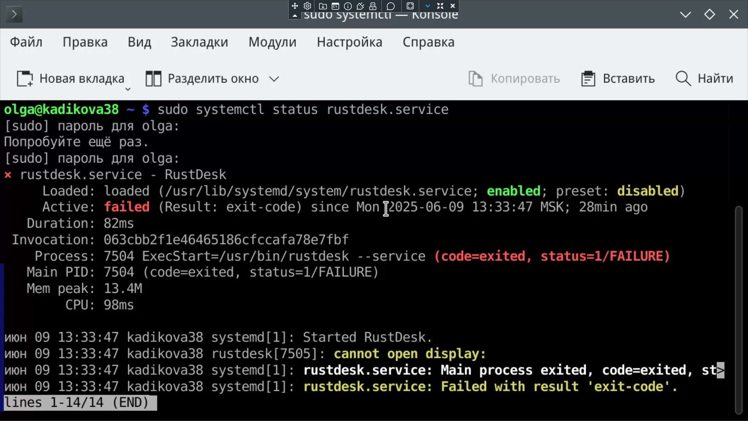This screenshot has width=748, height=421.
Task: Click the plug connection icon
Action: coord(360,6)
